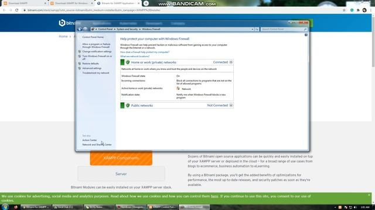
Task: Collapse the Home or work networks section
Action: pyautogui.click(x=231, y=62)
